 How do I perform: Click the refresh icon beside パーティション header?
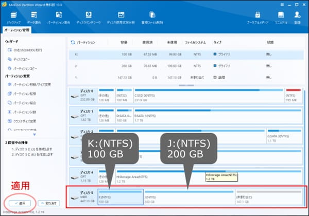(x=73, y=42)
